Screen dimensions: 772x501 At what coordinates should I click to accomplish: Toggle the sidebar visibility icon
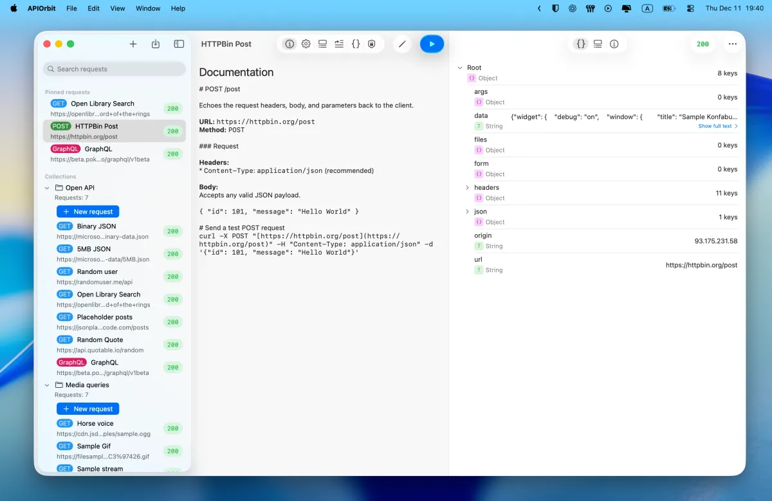coord(178,44)
